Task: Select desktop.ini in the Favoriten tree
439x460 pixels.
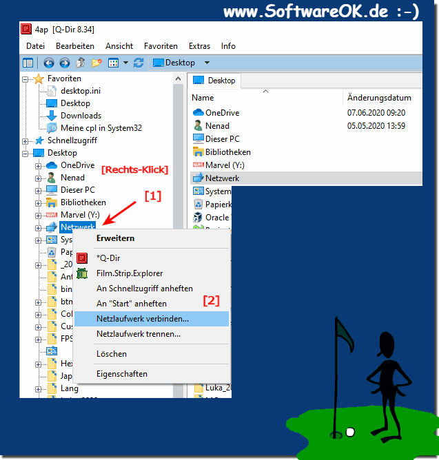Action: click(x=81, y=91)
